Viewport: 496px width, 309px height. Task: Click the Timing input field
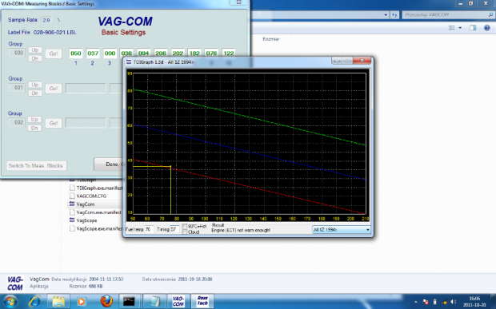pyautogui.click(x=174, y=229)
